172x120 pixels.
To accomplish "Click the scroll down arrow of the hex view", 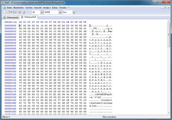I will [x=169, y=113].
